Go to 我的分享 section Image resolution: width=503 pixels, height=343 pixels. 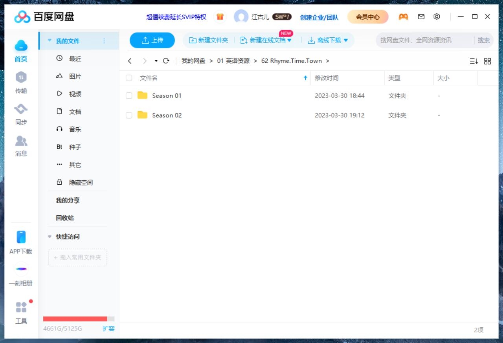(x=67, y=200)
